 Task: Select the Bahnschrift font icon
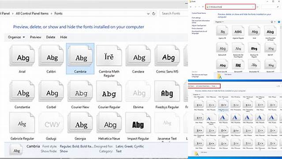(x=222, y=48)
